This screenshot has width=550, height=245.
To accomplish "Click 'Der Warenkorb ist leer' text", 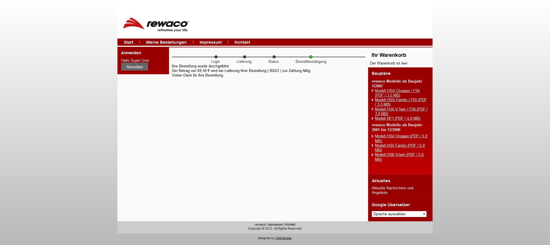I will pyautogui.click(x=388, y=63).
